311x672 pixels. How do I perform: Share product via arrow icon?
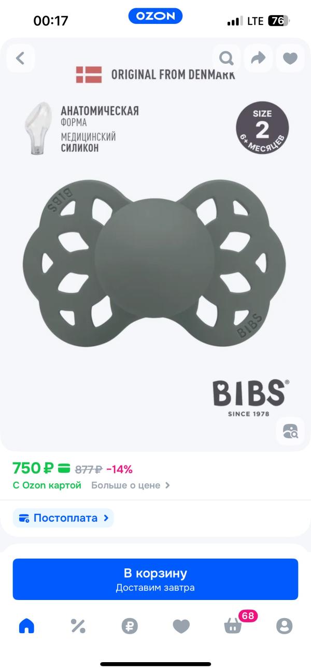258,58
